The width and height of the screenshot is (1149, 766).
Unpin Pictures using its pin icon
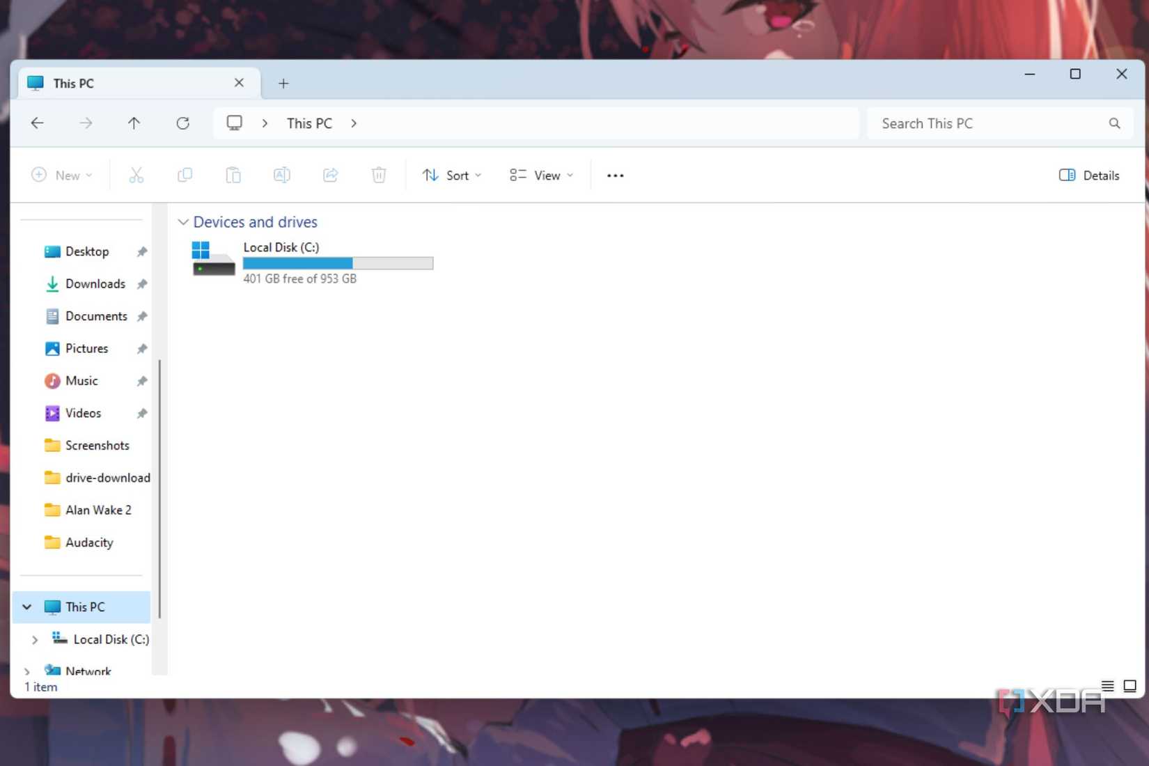(142, 349)
